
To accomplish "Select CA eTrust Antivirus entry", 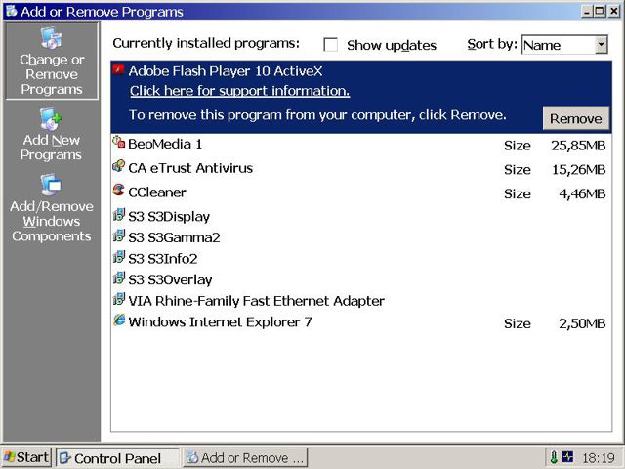I will coord(361,168).
